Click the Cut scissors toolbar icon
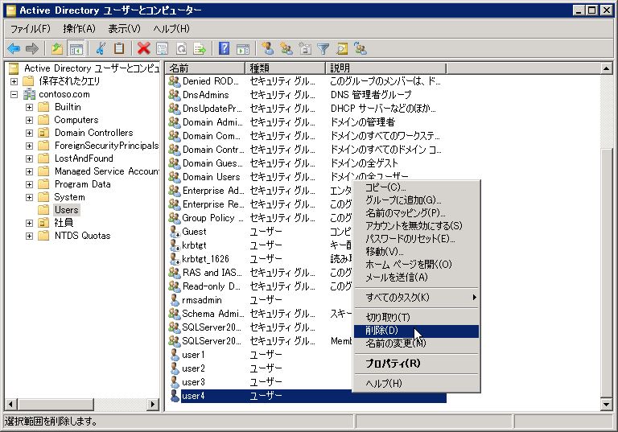 click(x=101, y=49)
